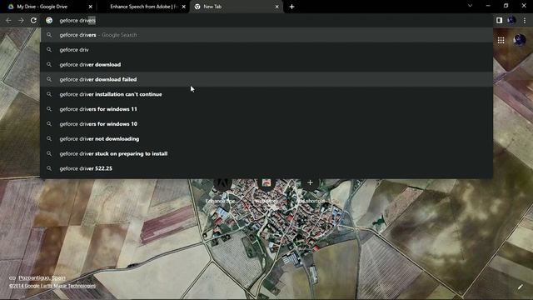Image resolution: width=533 pixels, height=300 pixels.
Task: Open the Google account avatar on the page
Action: click(520, 41)
